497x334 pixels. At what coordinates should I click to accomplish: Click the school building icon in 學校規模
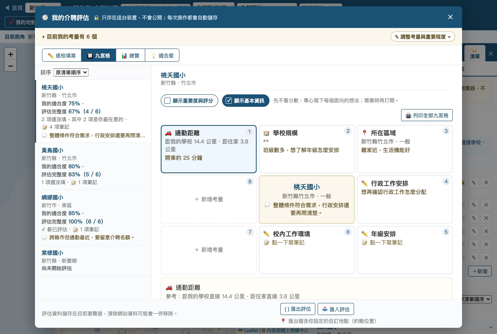(x=266, y=133)
